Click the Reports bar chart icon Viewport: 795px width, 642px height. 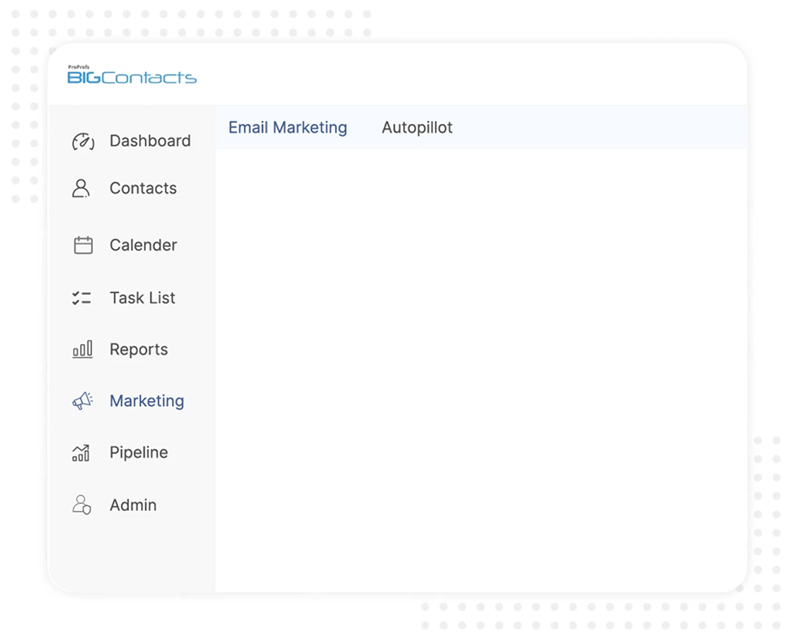pyautogui.click(x=81, y=349)
